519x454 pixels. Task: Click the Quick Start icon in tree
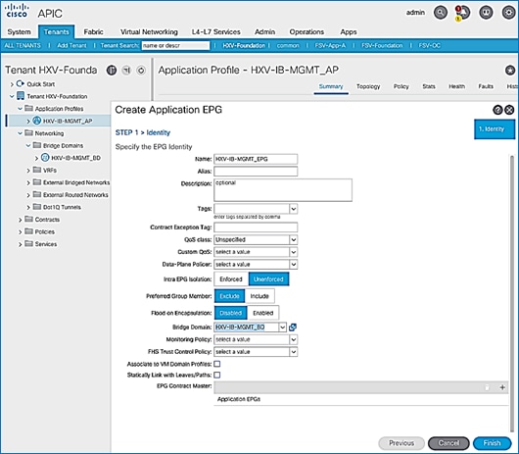point(21,84)
